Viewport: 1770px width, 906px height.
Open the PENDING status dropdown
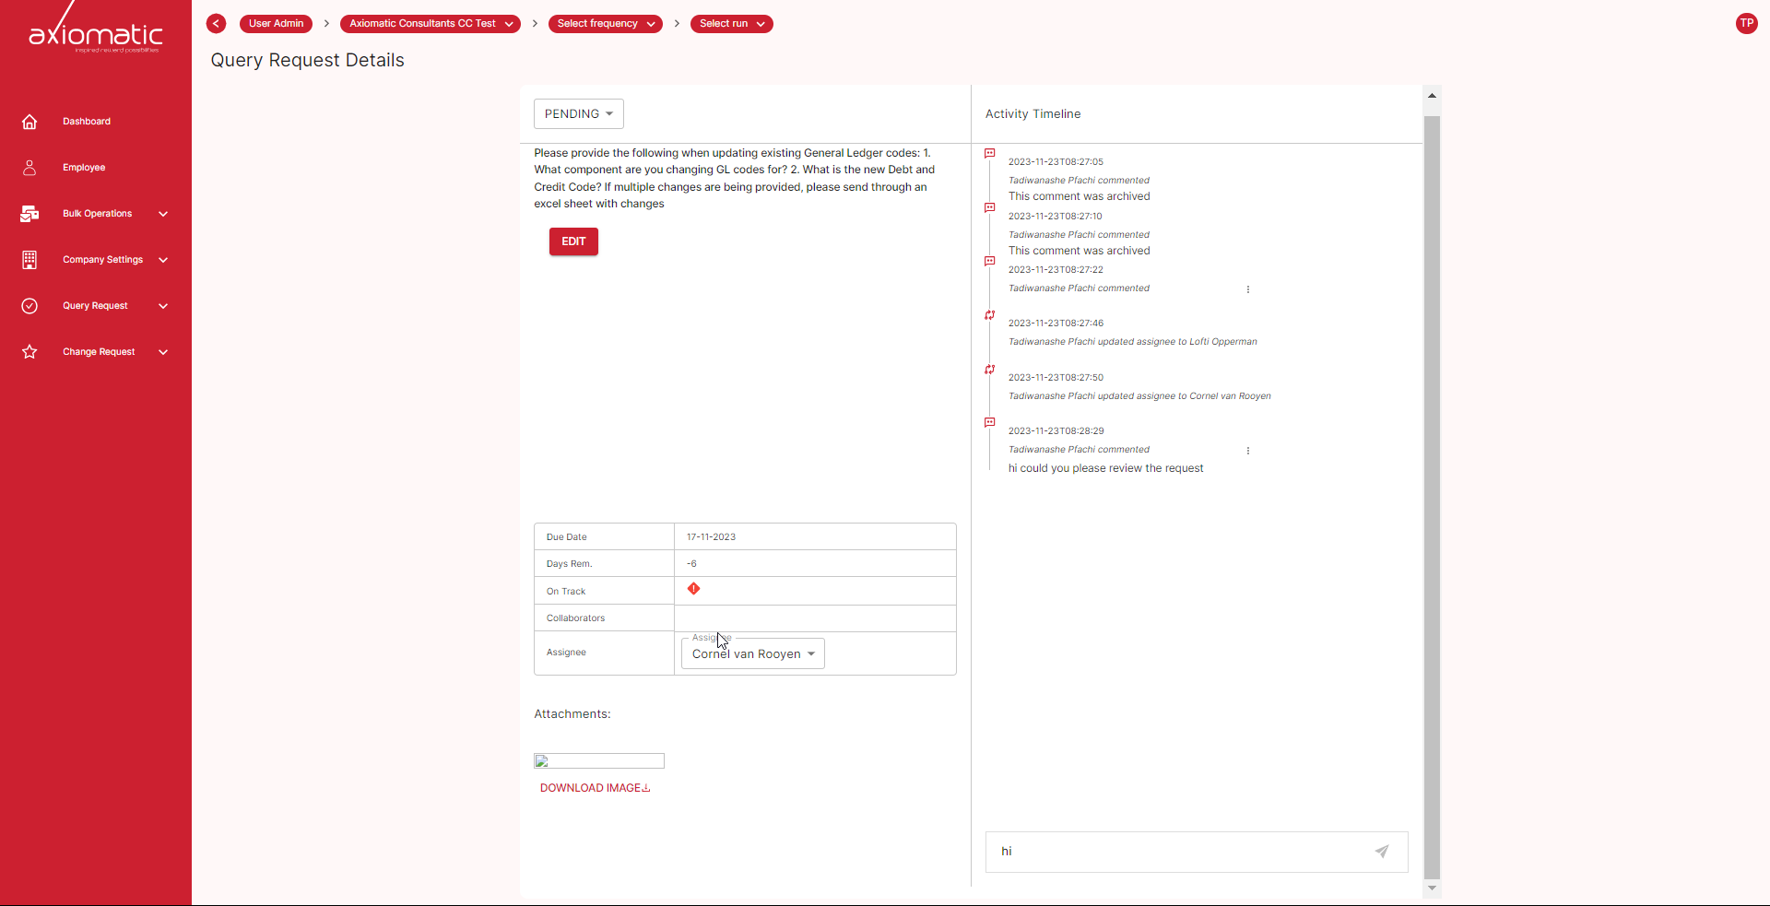(x=578, y=113)
